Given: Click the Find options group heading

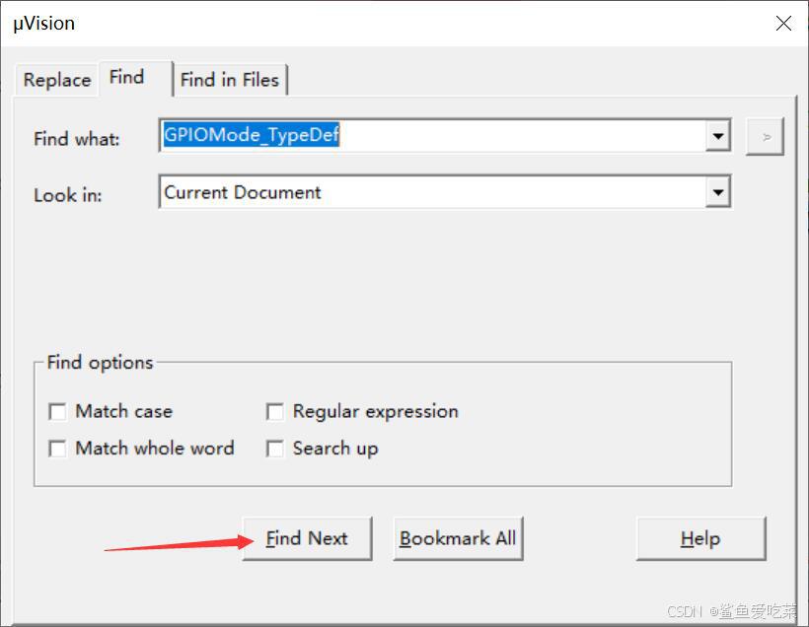Looking at the screenshot, I should click(x=101, y=363).
